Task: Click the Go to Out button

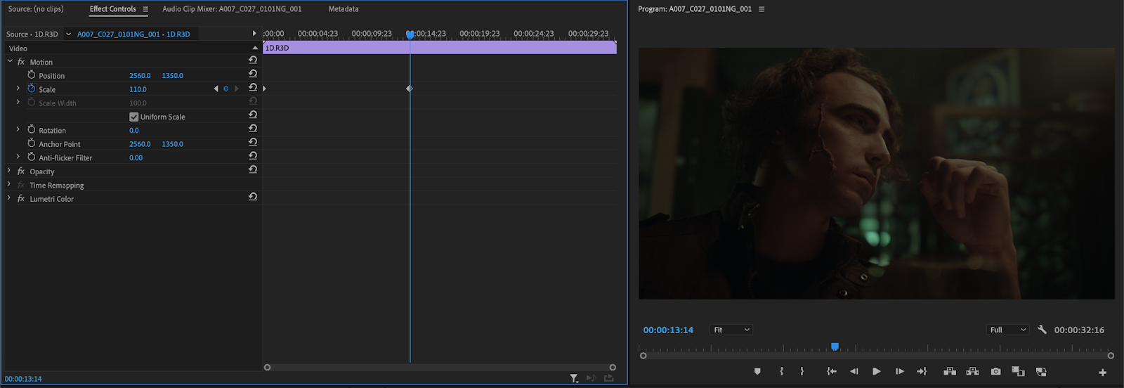Action: [x=922, y=372]
